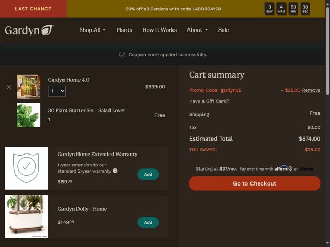The height and width of the screenshot is (247, 330).
Task: Click Gardyn Dolly product image
Action: [26, 217]
